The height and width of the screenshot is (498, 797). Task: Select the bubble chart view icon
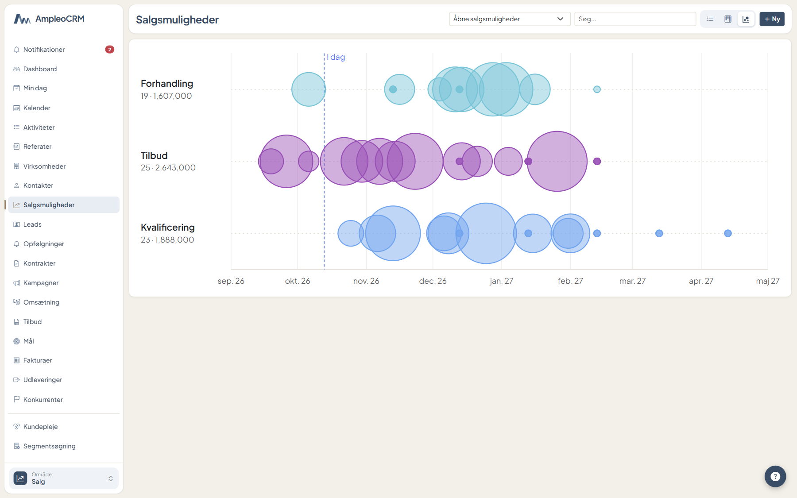pyautogui.click(x=746, y=19)
